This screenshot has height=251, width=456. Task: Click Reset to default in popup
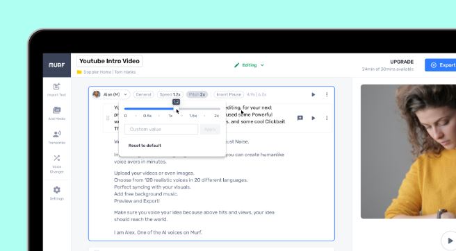point(145,146)
